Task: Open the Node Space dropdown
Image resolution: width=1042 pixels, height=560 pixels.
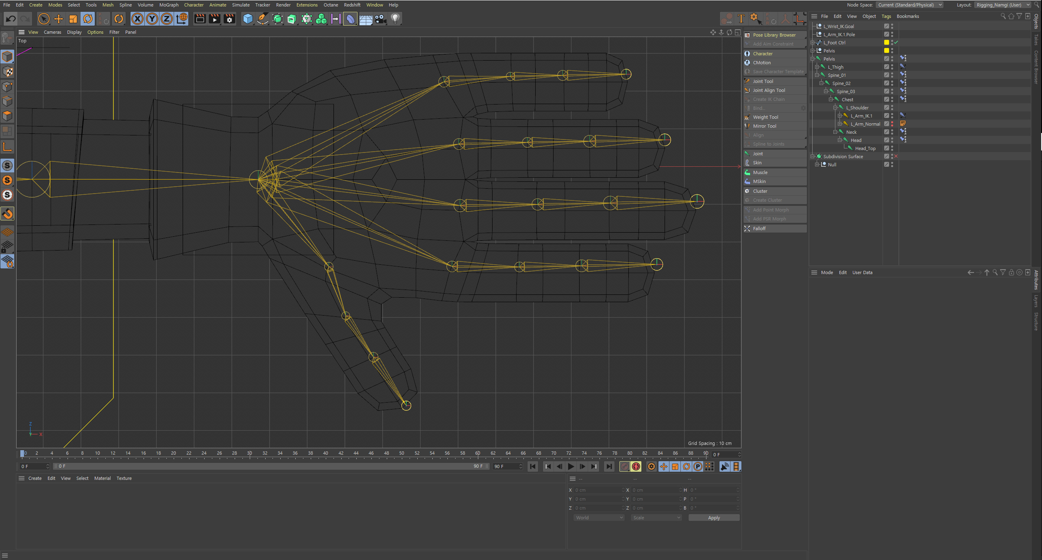Action: (910, 5)
